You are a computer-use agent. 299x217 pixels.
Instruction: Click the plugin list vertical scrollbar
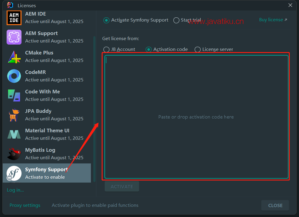(x=94, y=109)
